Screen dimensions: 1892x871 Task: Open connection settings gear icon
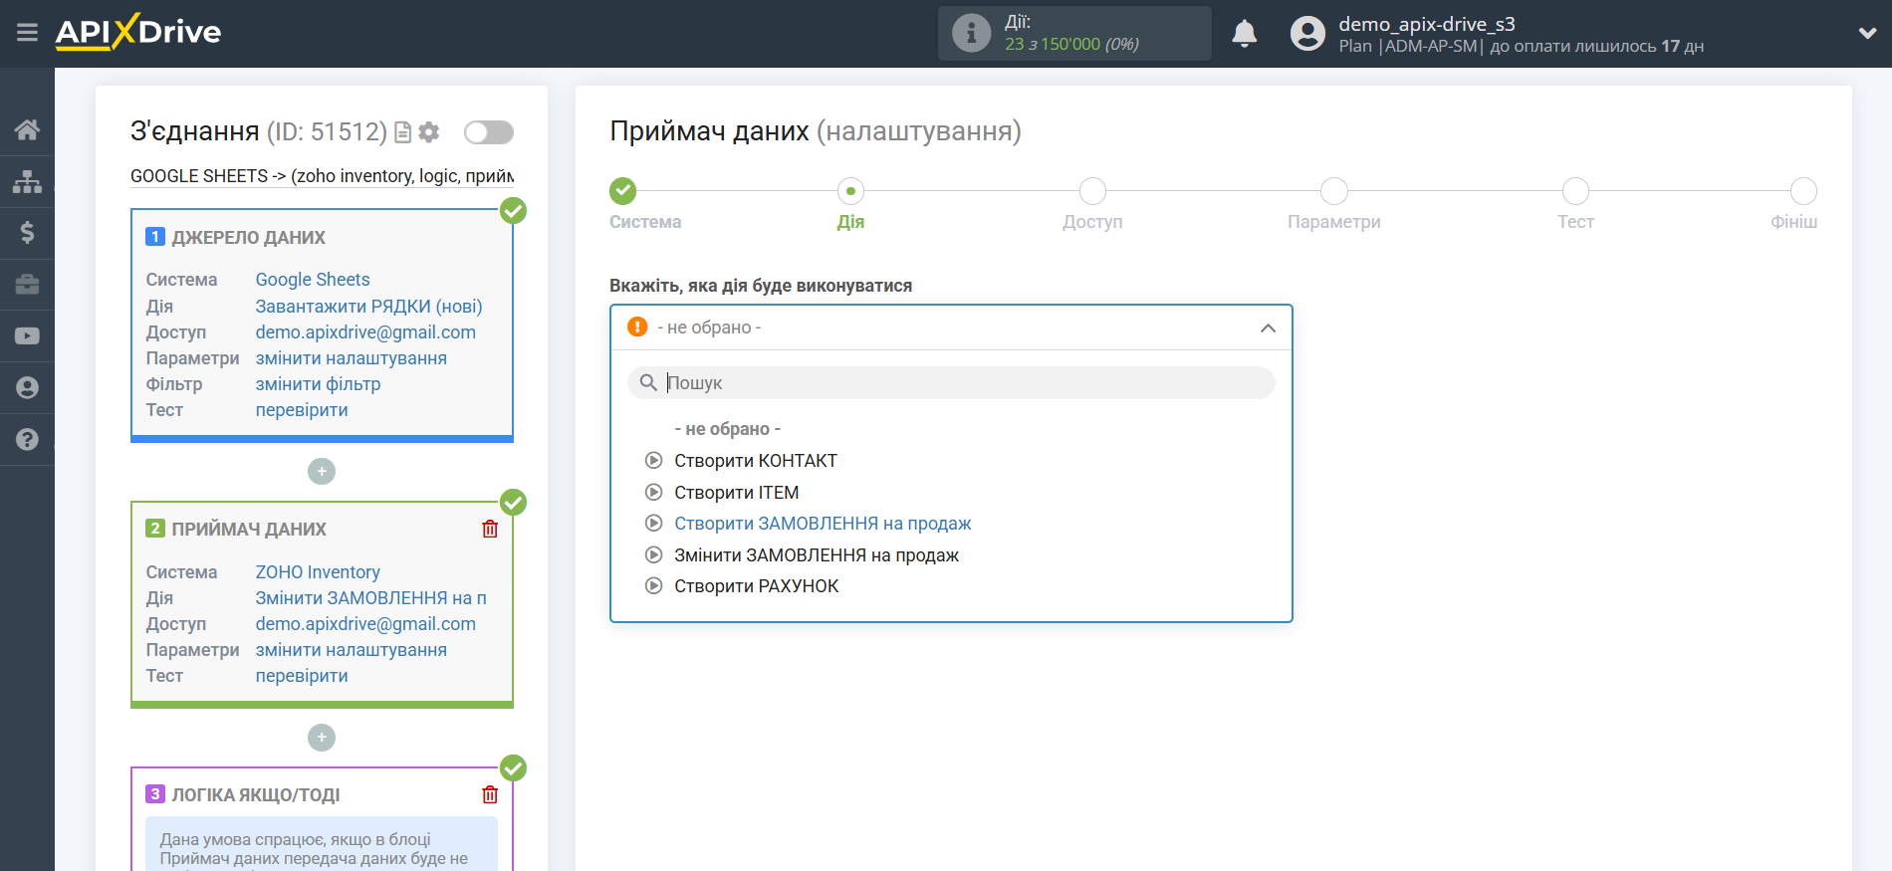429,132
